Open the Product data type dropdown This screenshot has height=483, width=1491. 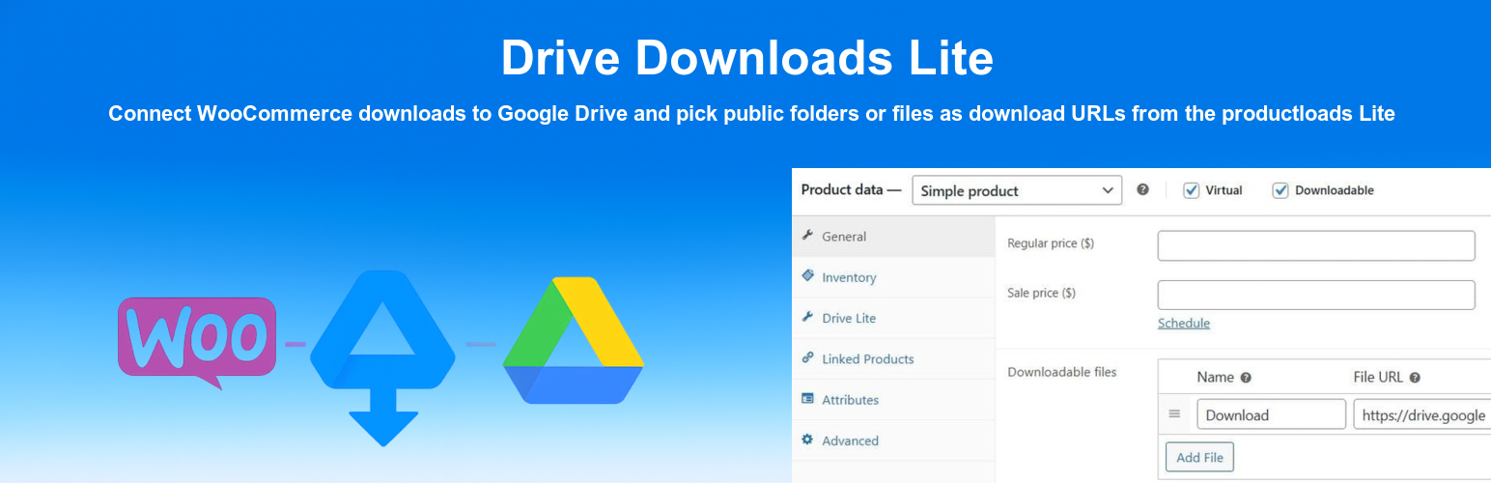click(x=1017, y=190)
